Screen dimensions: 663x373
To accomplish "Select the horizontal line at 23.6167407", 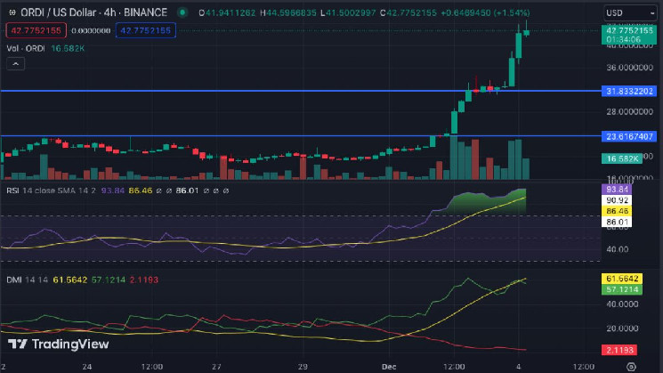I will point(300,135).
